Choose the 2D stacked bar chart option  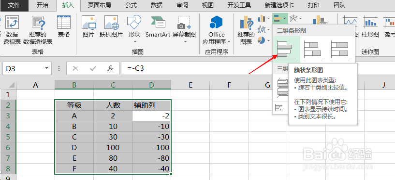pos(314,50)
